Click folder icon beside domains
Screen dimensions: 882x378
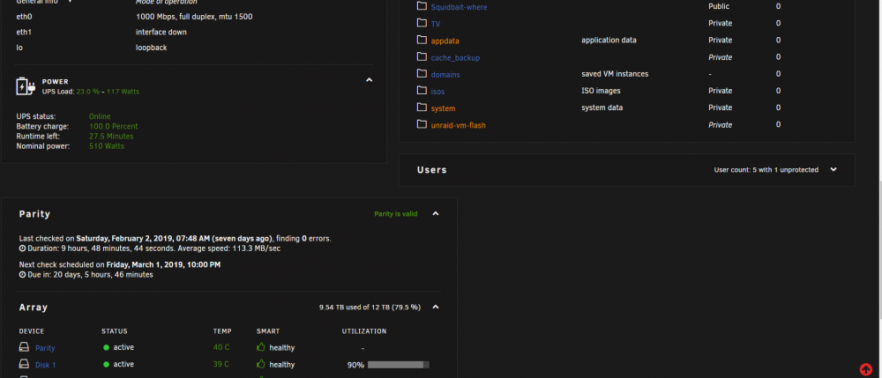422,74
